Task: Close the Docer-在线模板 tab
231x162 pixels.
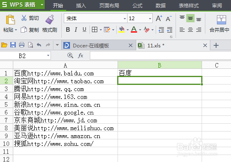Action: click(x=130, y=45)
